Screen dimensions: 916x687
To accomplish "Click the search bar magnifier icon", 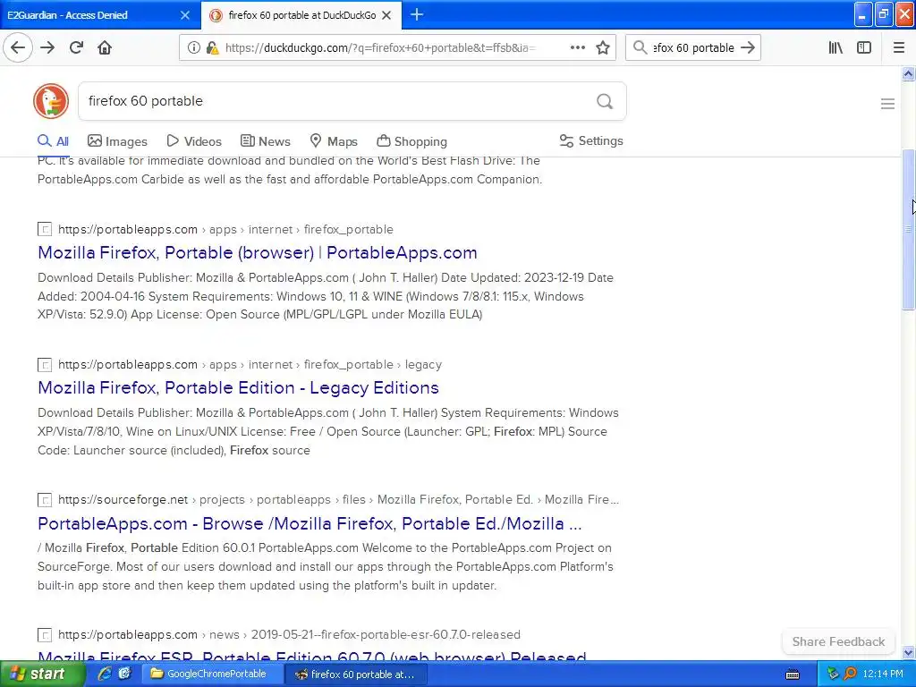I will [640, 48].
